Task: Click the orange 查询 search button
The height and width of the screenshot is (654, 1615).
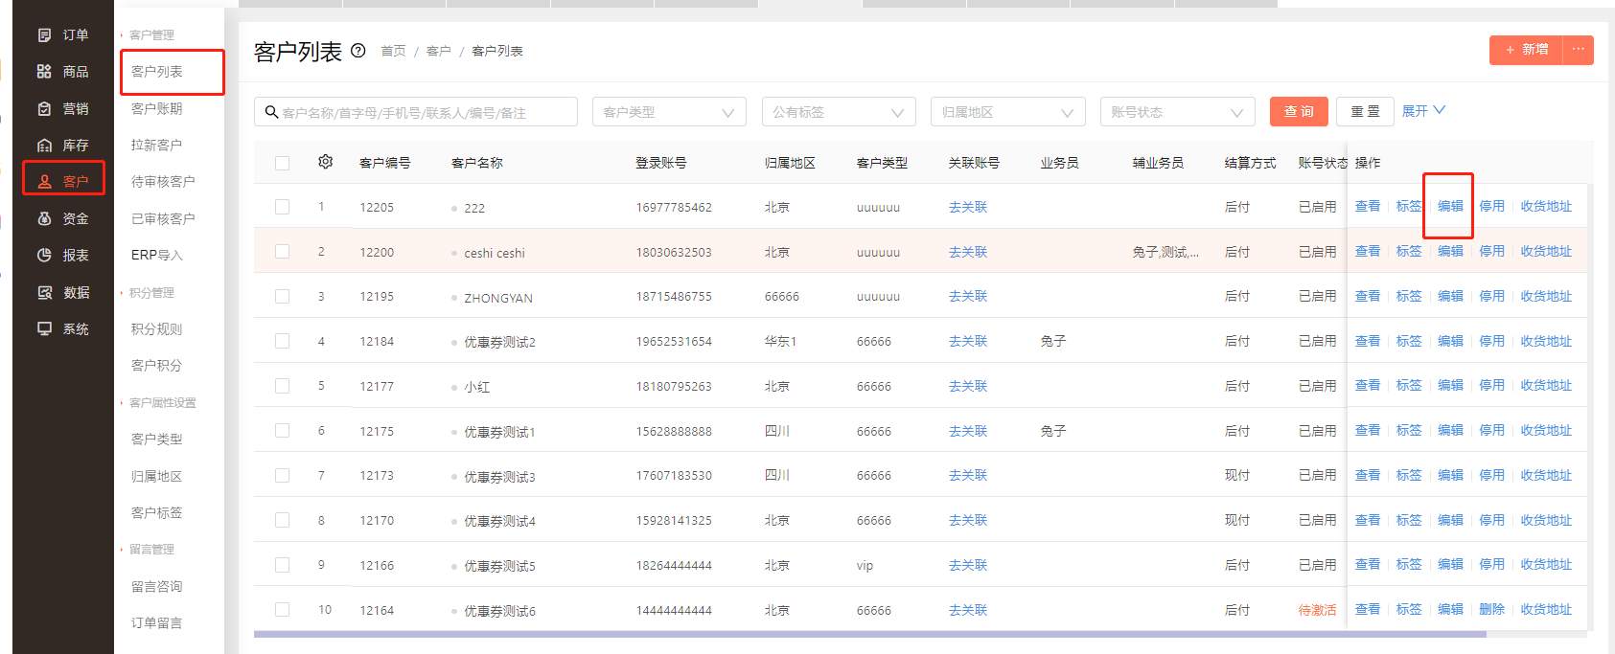Action: [x=1299, y=112]
